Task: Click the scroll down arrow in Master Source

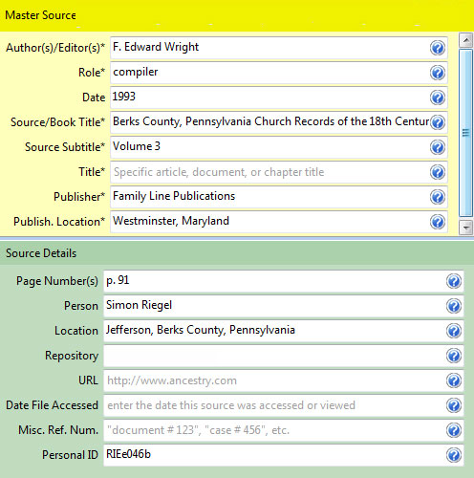Action: pos(466,228)
